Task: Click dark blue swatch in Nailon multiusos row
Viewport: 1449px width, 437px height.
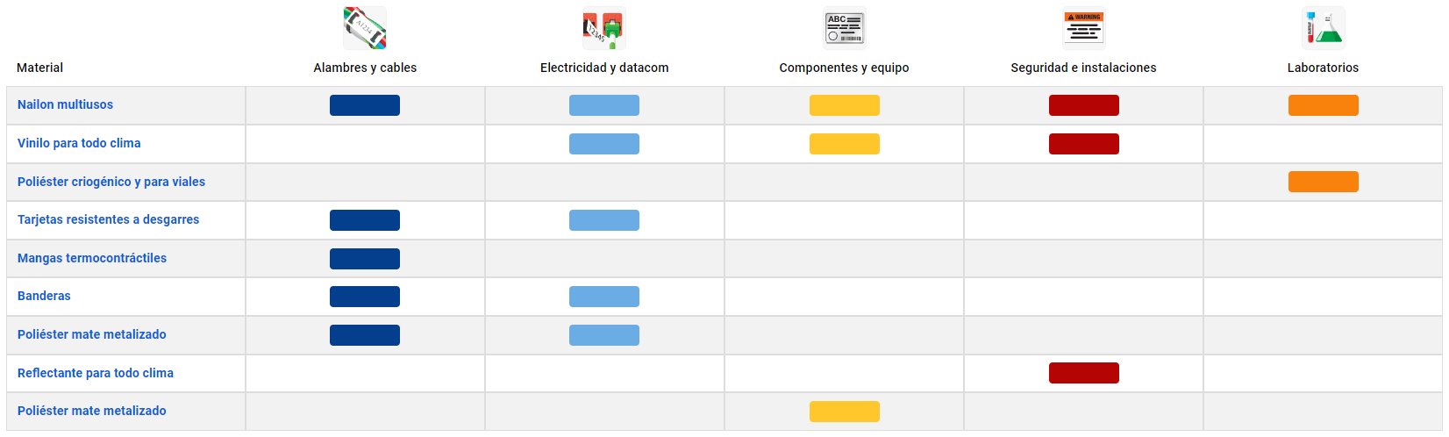Action: (x=365, y=105)
